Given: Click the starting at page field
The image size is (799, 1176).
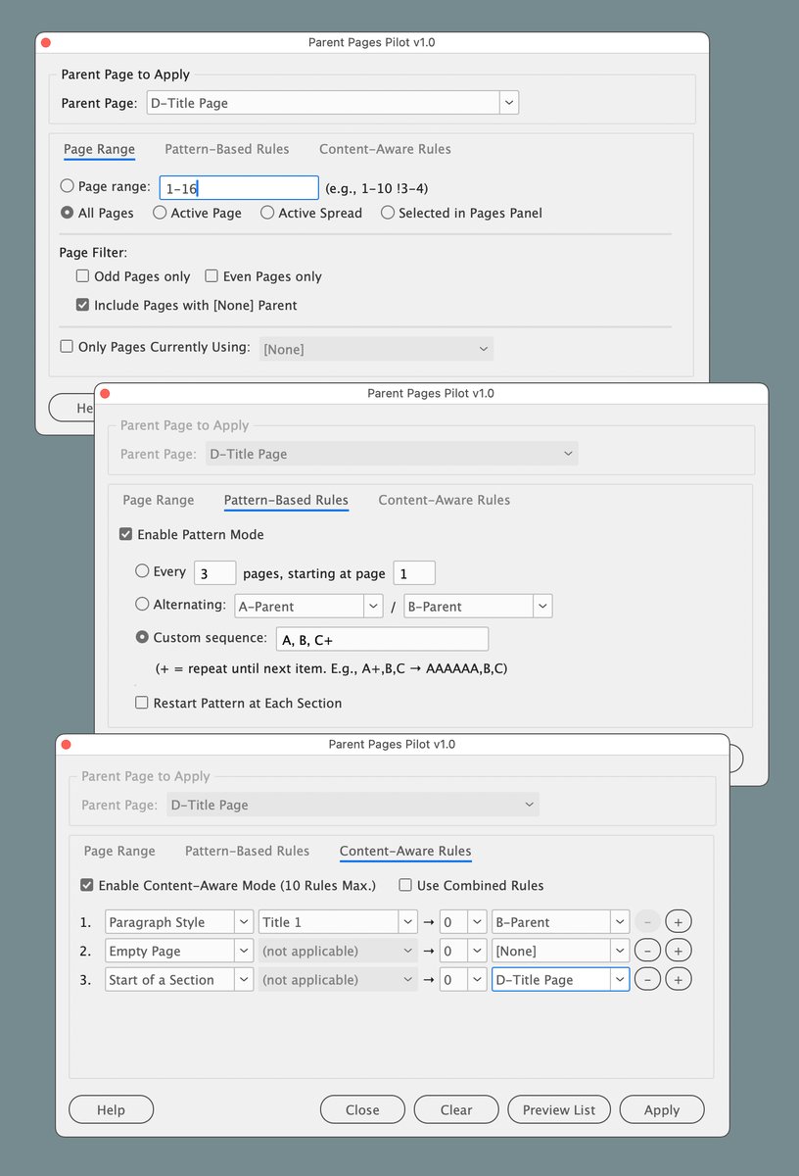Looking at the screenshot, I should (x=414, y=573).
